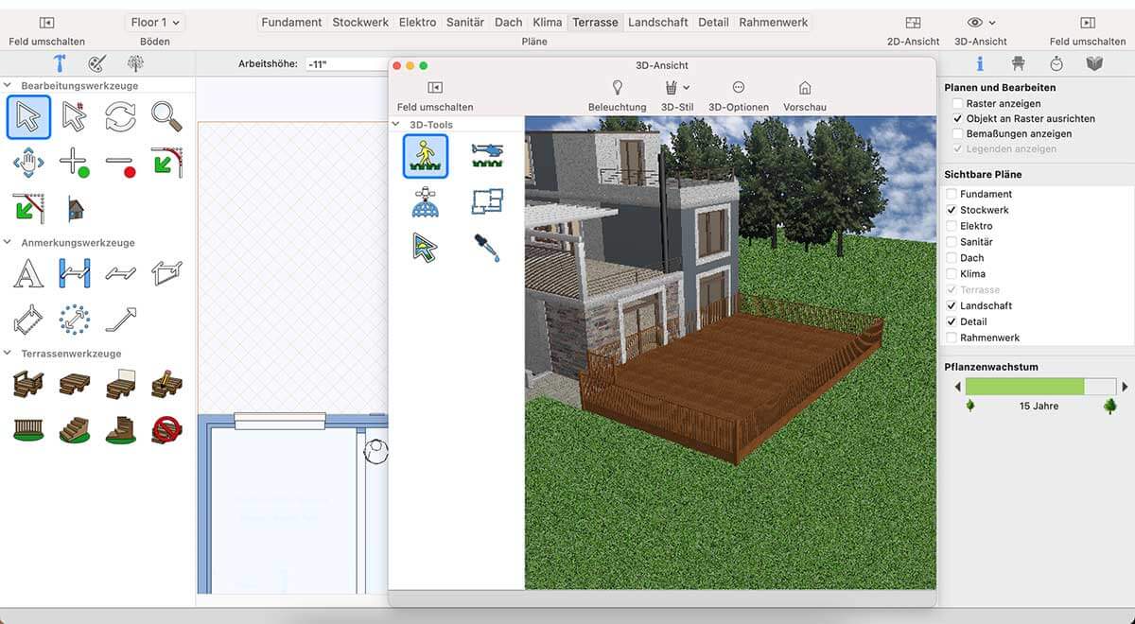Select the helicopter fly-around 3D tool

coord(487,155)
